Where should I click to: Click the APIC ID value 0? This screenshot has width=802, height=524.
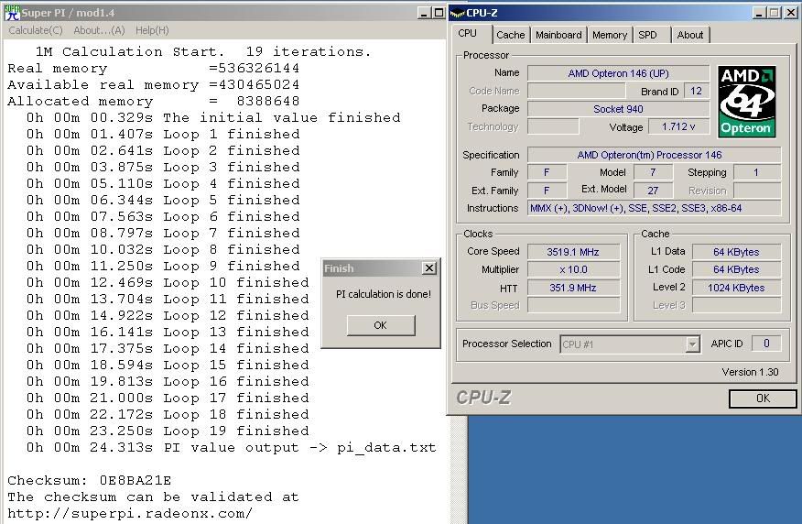(766, 344)
